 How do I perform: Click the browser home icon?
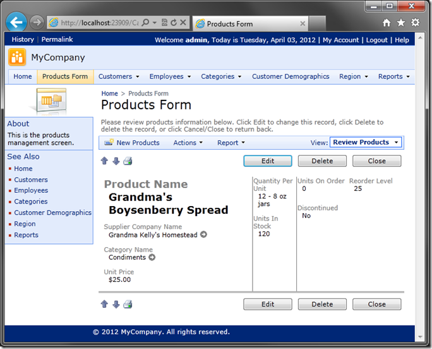387,23
